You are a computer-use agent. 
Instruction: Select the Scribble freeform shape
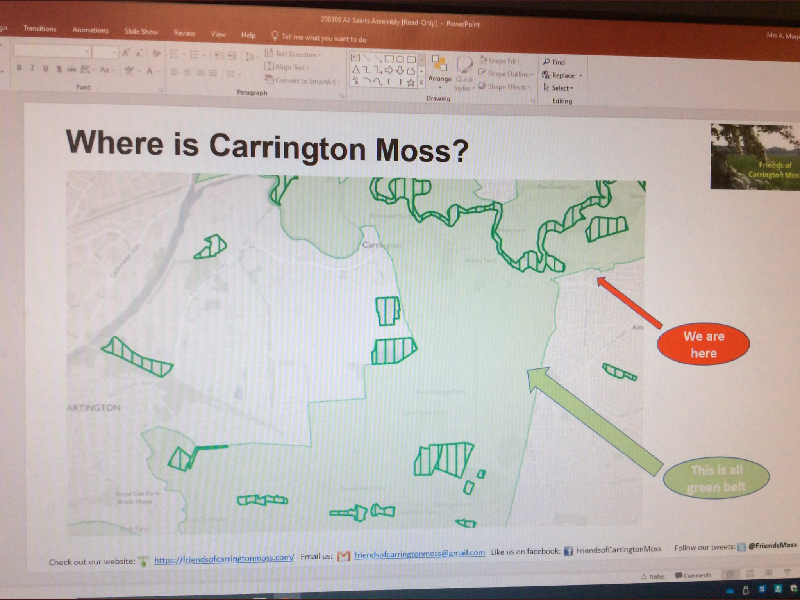tap(355, 81)
